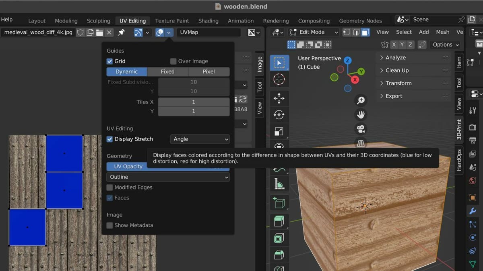Open the Mesh menu in viewport header
483x271 pixels.
442,32
